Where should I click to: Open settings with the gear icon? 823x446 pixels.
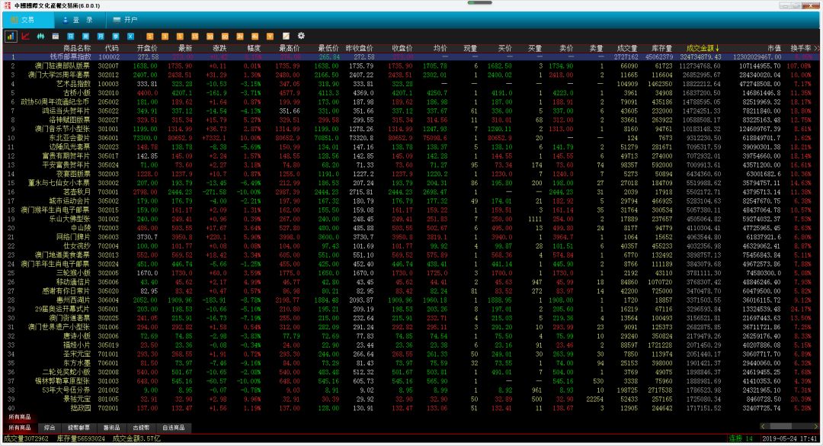(301, 37)
